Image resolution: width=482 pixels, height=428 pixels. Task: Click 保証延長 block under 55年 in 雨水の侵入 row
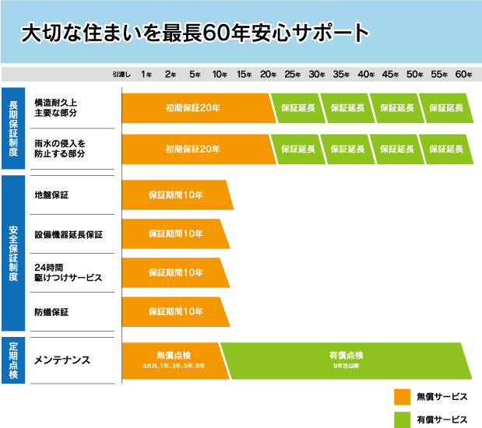(x=446, y=149)
